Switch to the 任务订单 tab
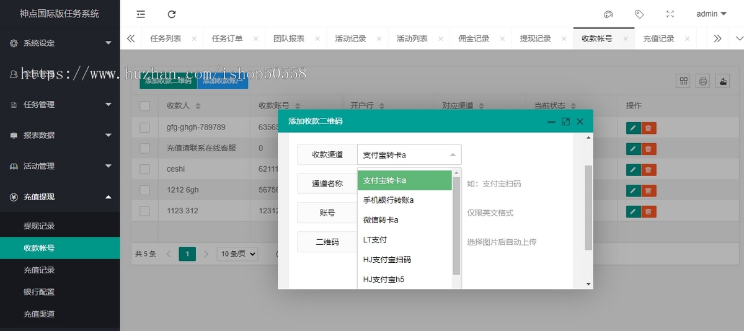 227,38
